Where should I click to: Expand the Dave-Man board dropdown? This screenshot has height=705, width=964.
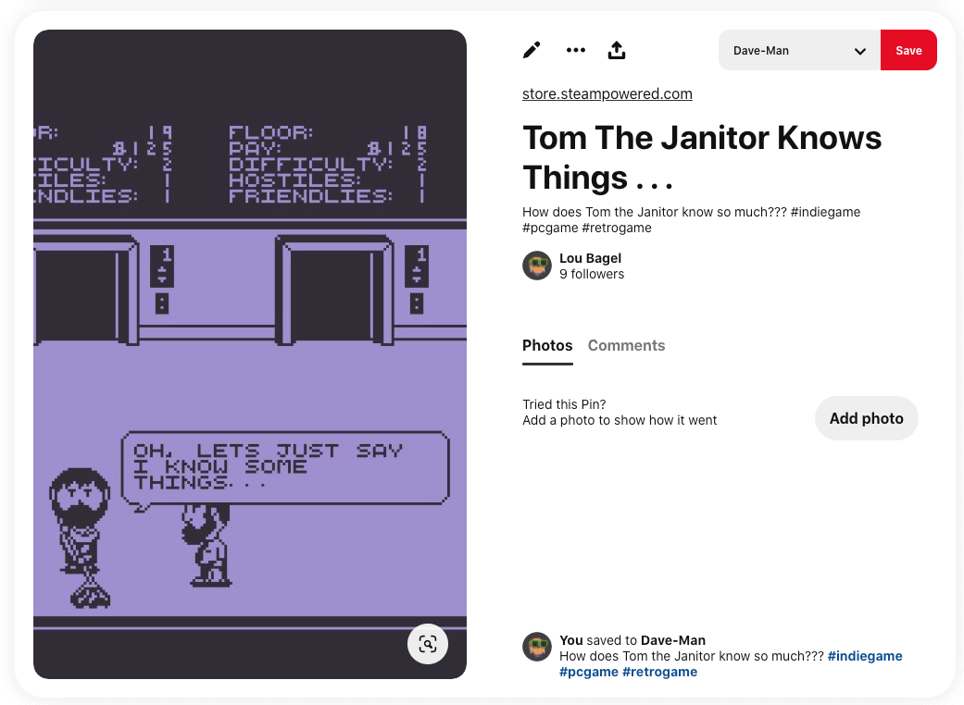[799, 50]
